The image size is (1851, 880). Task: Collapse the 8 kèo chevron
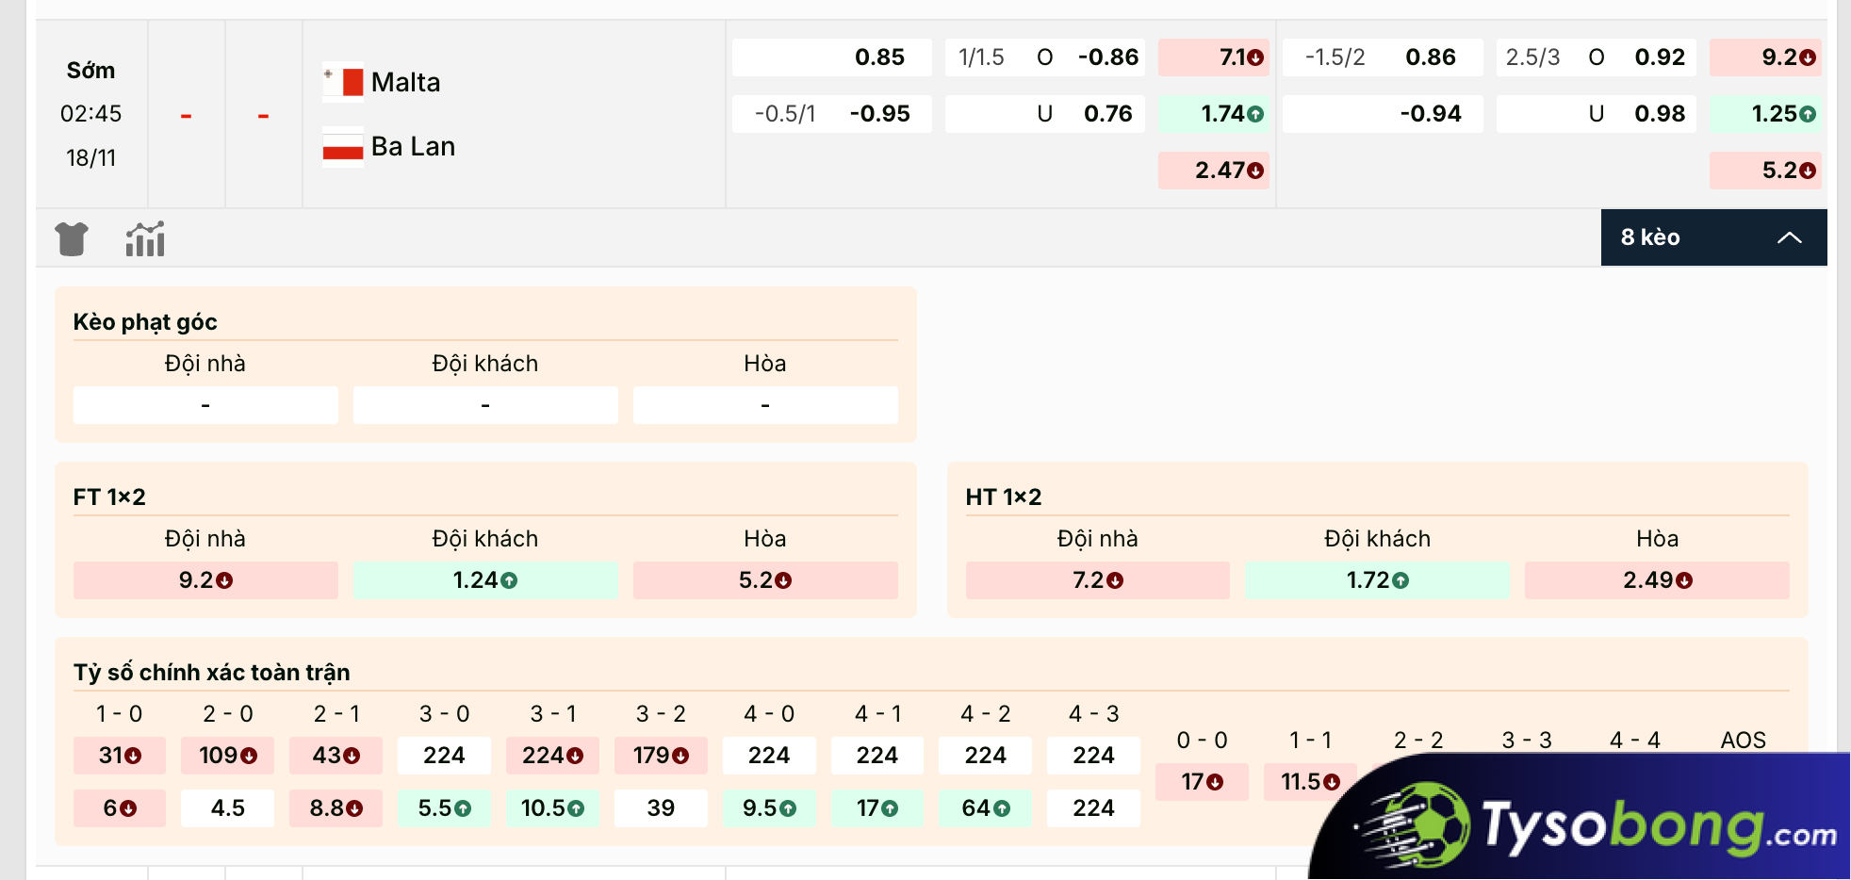coord(1789,237)
